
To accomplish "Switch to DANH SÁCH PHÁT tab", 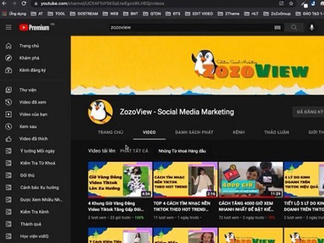I will click(194, 132).
